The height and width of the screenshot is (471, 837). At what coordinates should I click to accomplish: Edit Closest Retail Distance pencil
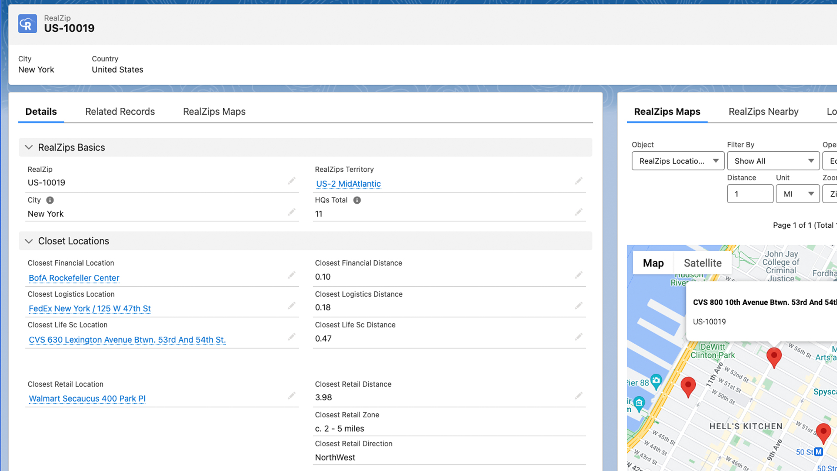click(578, 396)
